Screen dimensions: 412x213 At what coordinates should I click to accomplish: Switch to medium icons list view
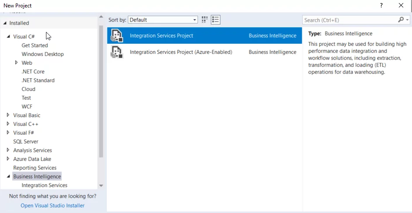pos(215,20)
